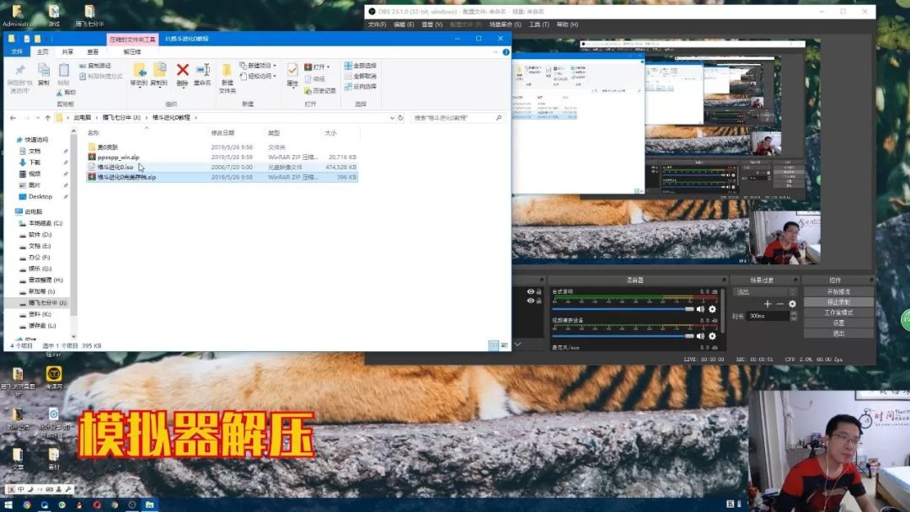Switch to the View tab in Explorer

93,51
